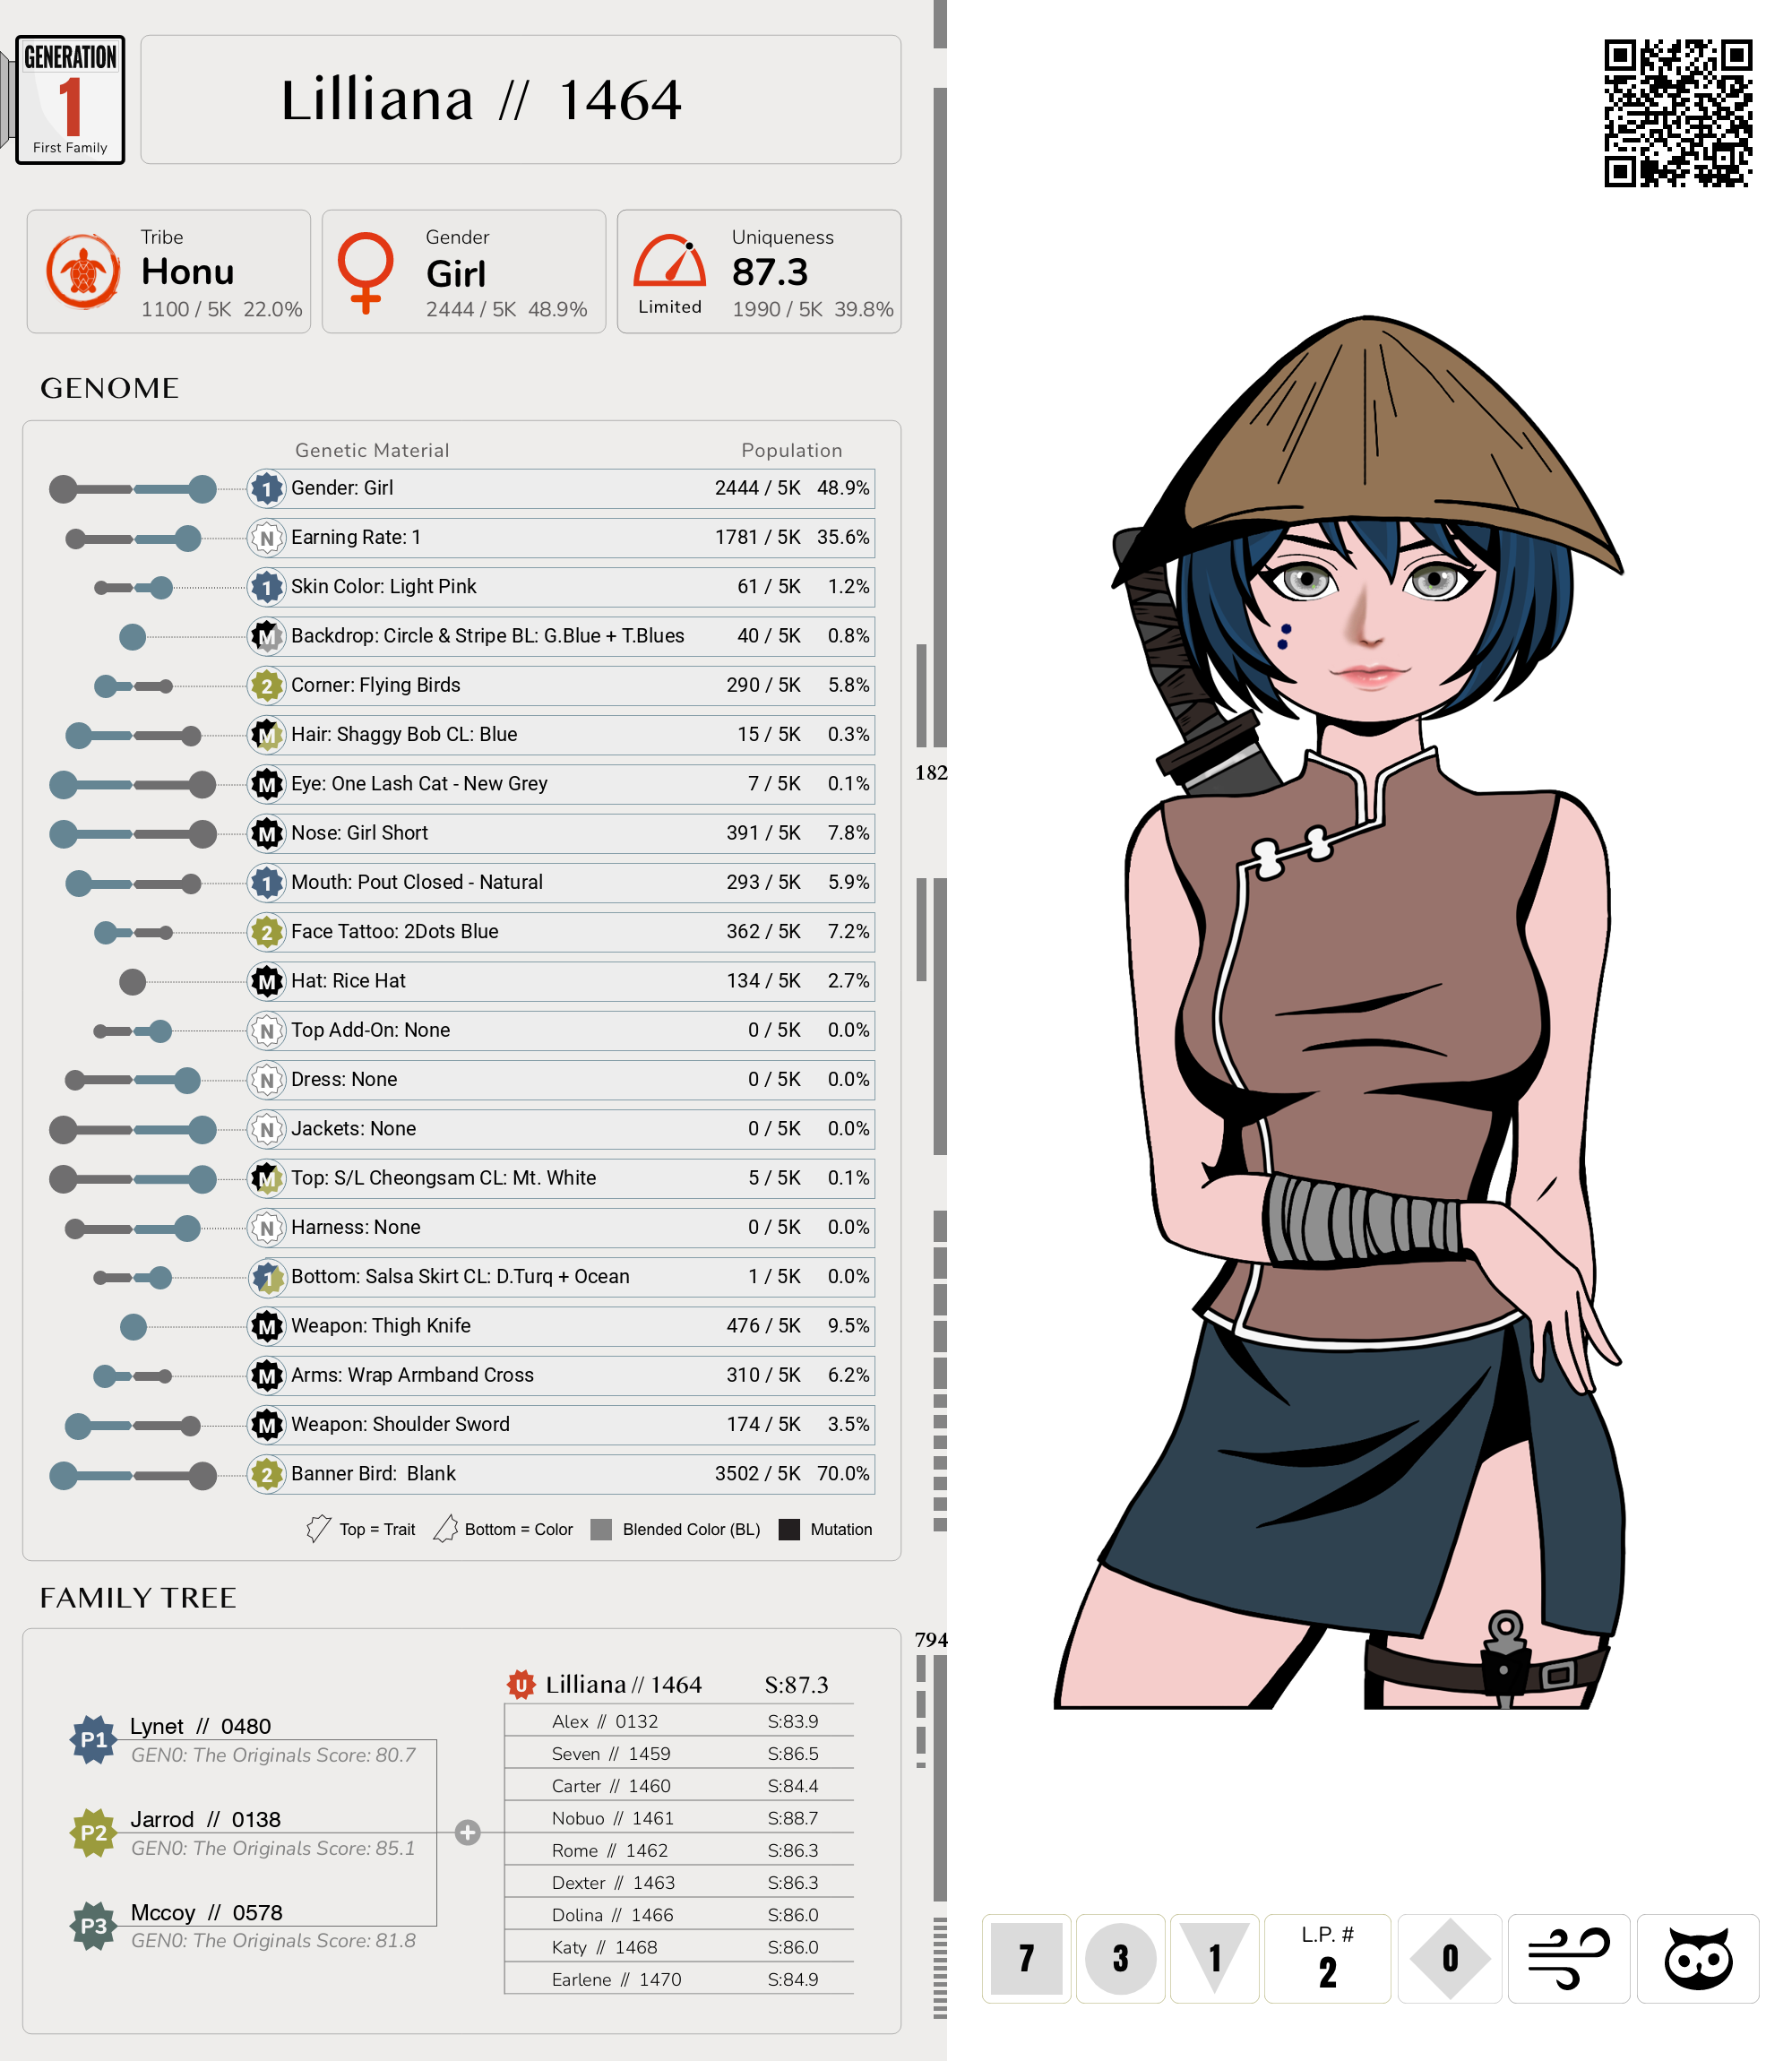
Task: Click the Rome // 1462 sibling row
Action: point(679,1850)
